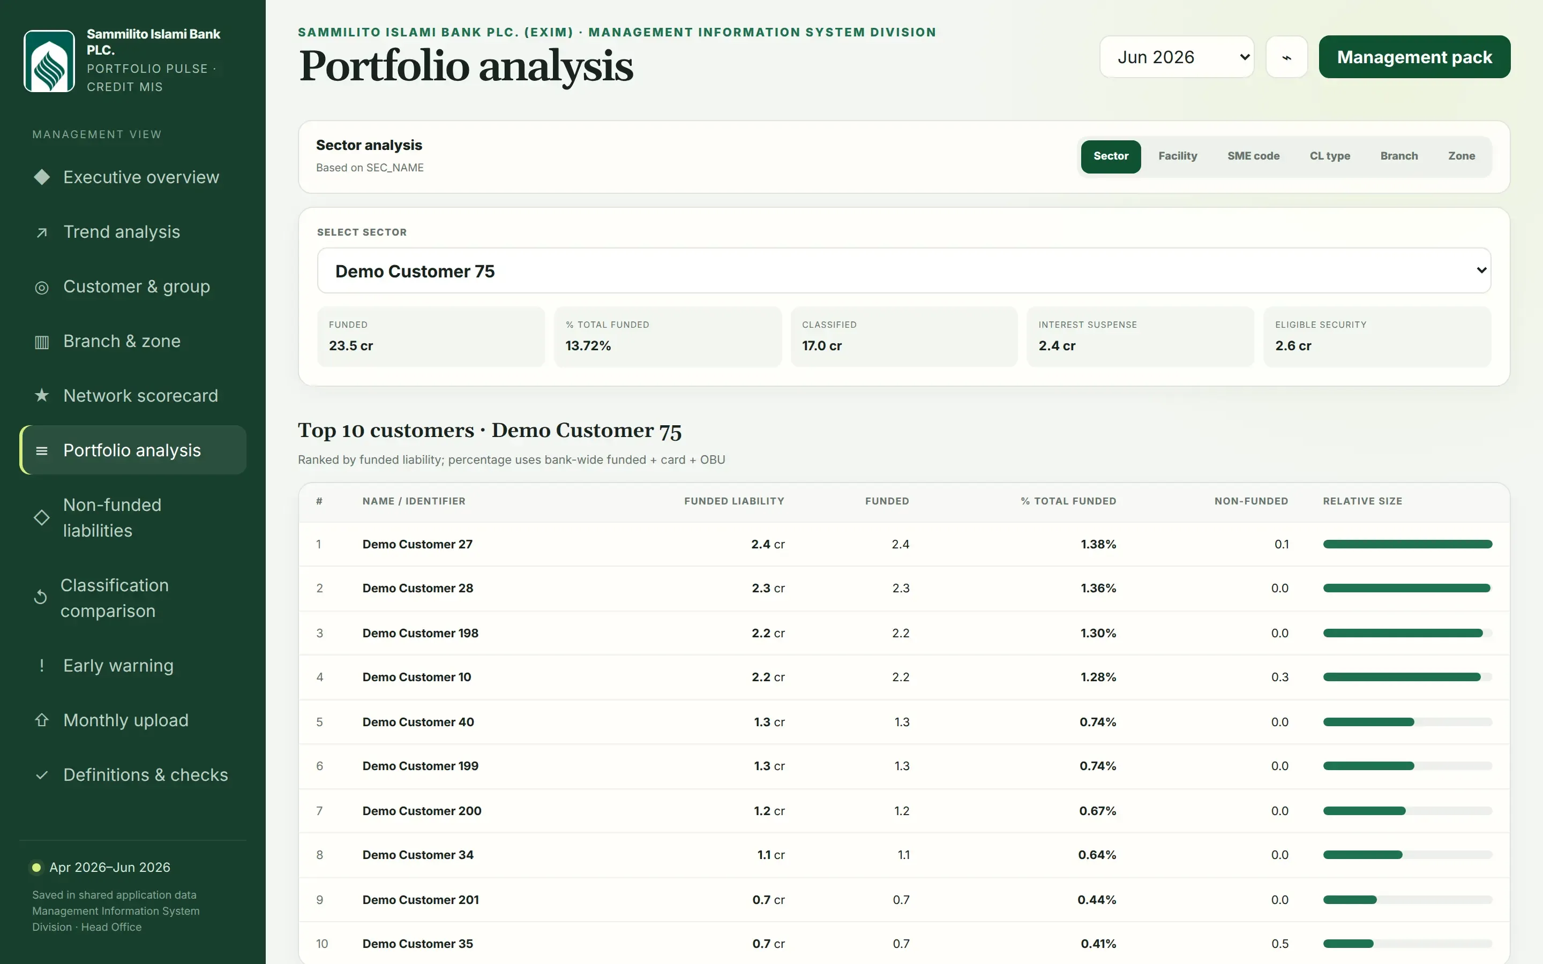Click the Classified 17.0 cr card

(x=904, y=337)
